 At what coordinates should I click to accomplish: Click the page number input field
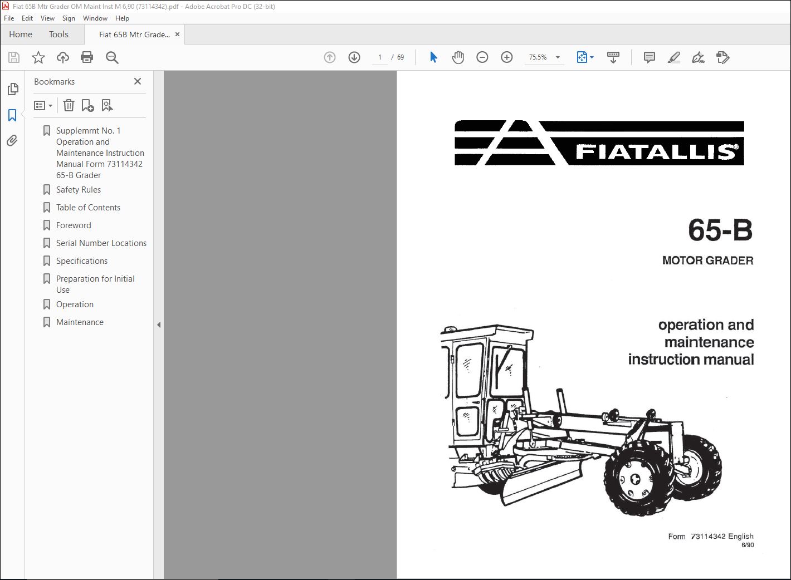click(x=380, y=57)
